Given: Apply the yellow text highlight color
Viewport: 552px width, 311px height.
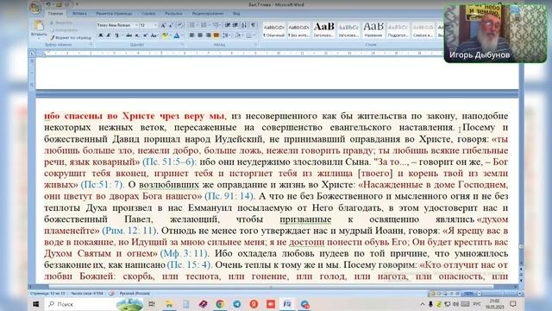Looking at the screenshot, I should [x=165, y=35].
